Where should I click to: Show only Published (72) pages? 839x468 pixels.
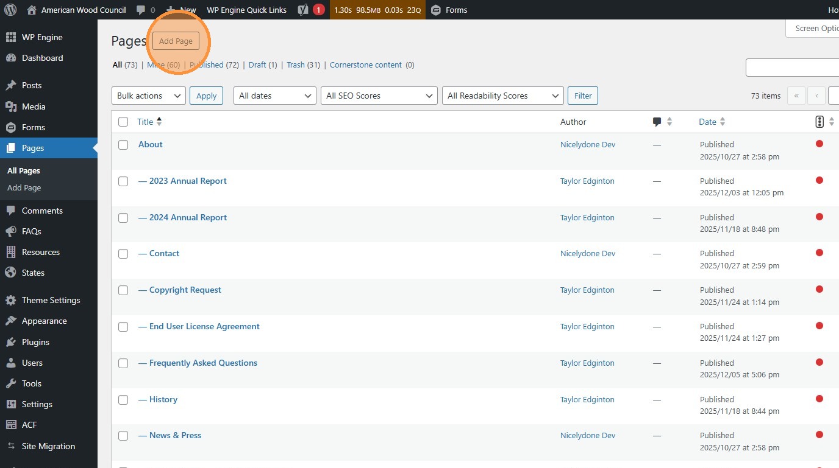click(x=214, y=65)
